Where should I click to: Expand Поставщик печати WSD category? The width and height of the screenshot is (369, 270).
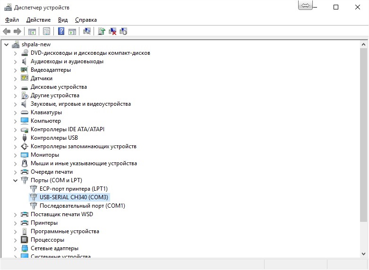[15, 215]
